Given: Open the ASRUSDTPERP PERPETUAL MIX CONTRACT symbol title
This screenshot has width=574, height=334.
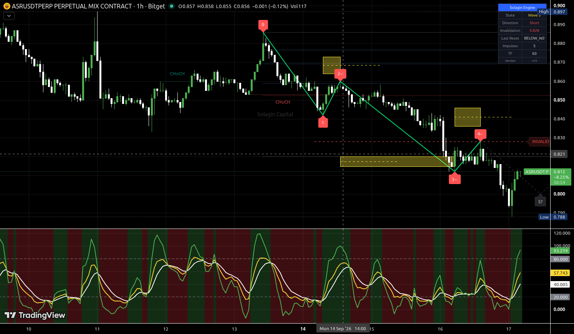Looking at the screenshot, I should (x=72, y=6).
